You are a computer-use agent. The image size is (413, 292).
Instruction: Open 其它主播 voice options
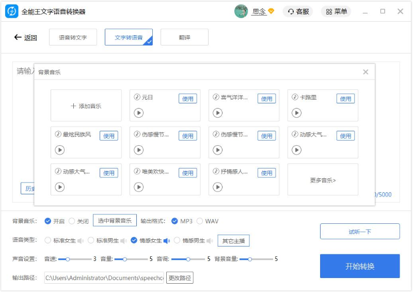point(234,240)
